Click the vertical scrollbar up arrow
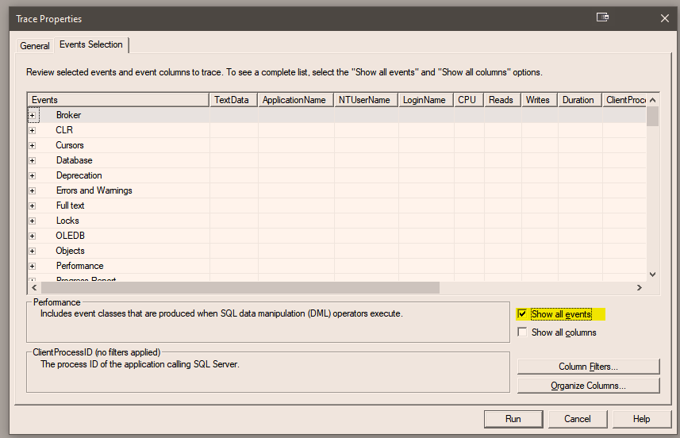680x438 pixels. point(653,100)
